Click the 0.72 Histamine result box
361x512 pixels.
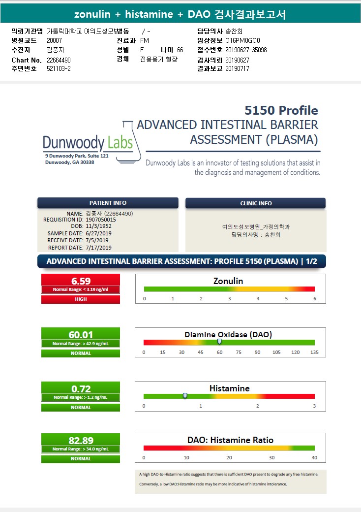tap(81, 388)
